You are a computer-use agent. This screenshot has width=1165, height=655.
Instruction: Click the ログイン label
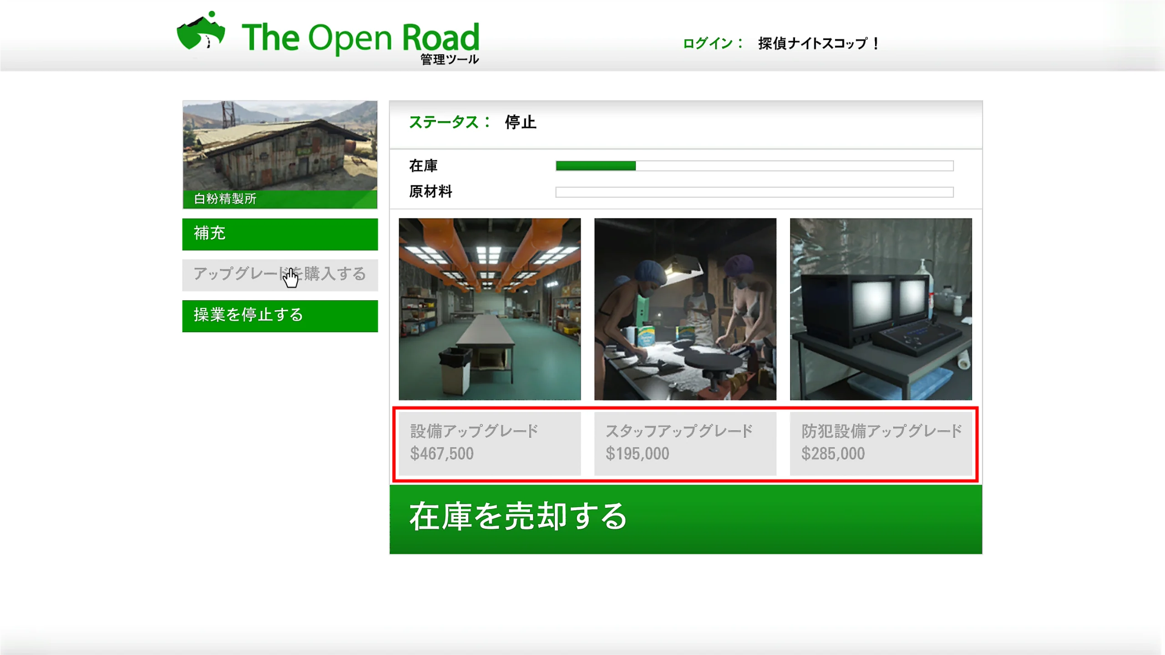(x=712, y=44)
